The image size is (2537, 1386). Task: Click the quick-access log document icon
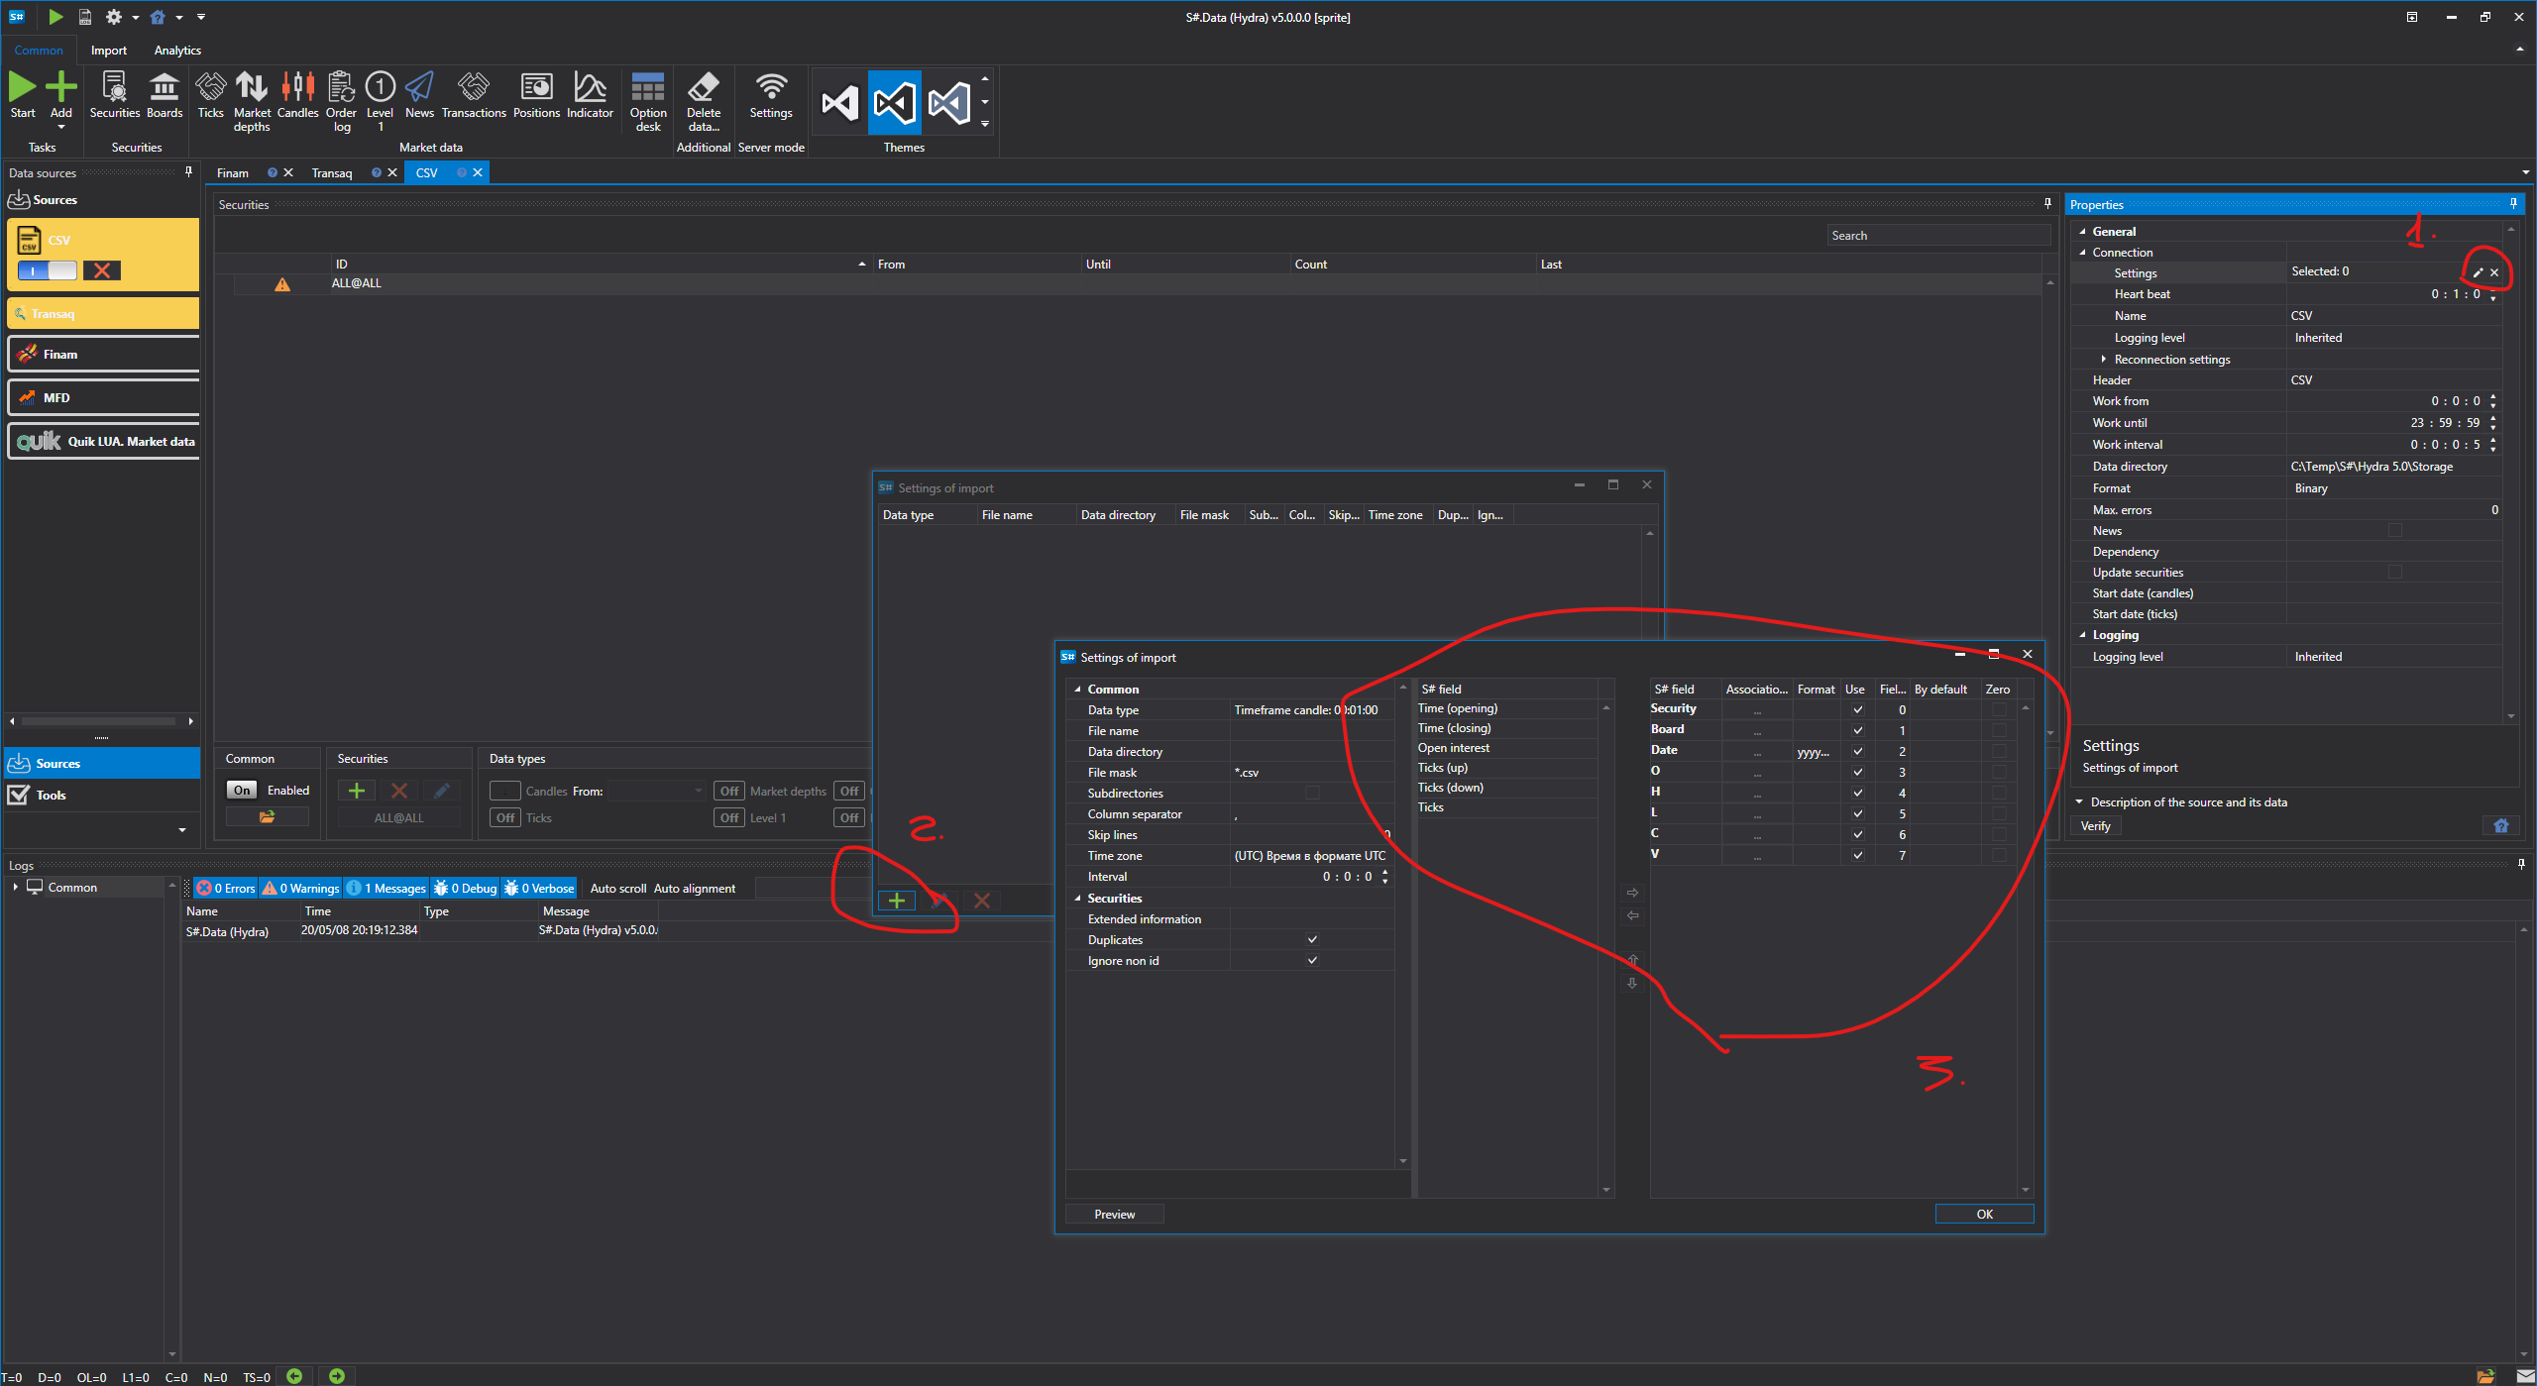[85, 17]
